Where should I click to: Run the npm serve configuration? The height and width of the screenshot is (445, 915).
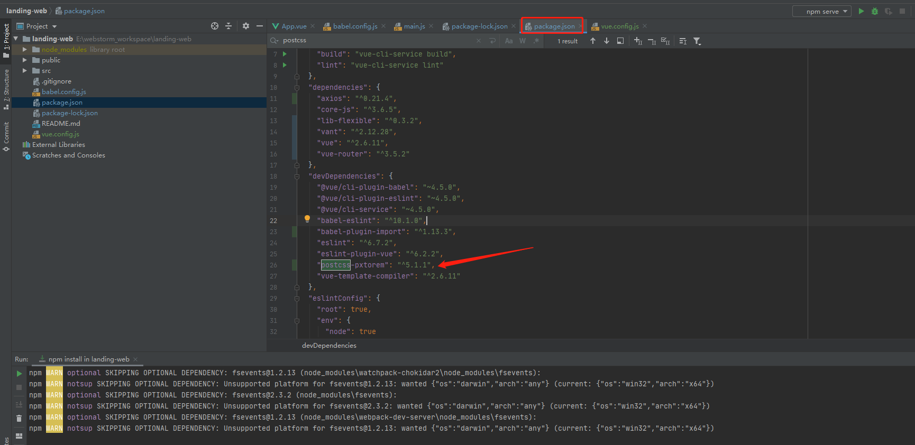pos(861,11)
